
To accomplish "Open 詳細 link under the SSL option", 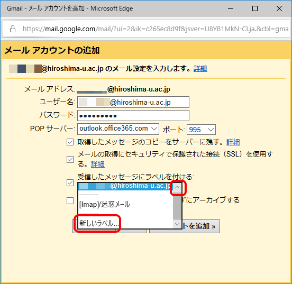I will click(x=98, y=164).
